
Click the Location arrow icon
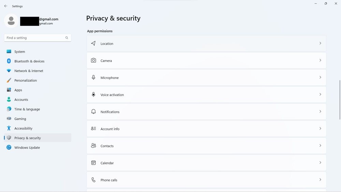(x=93, y=43)
